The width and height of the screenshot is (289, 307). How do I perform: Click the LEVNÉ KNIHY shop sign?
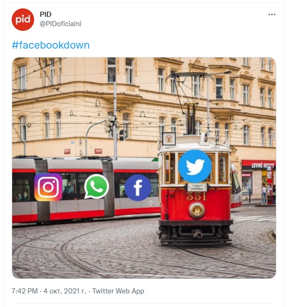[x=260, y=165]
